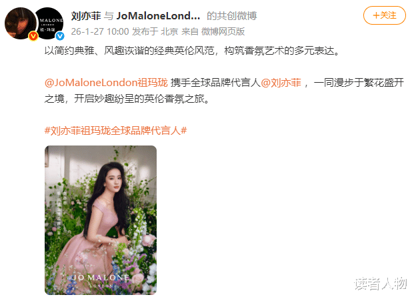This screenshot has width=414, height=299.
Task: Open the 26-1-27 10:00 post timestamp
Action: [100, 31]
